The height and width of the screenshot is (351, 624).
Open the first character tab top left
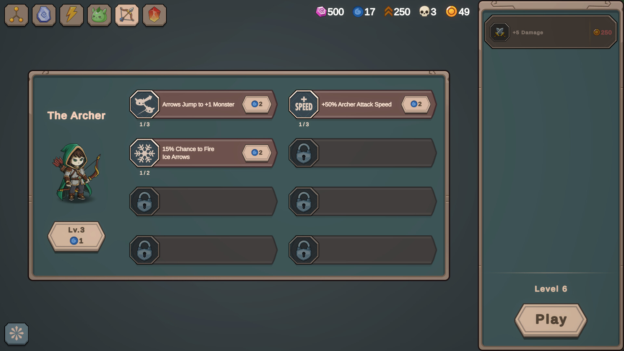coord(16,15)
